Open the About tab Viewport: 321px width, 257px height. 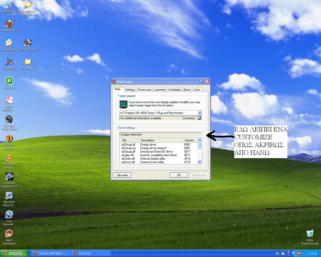point(187,90)
